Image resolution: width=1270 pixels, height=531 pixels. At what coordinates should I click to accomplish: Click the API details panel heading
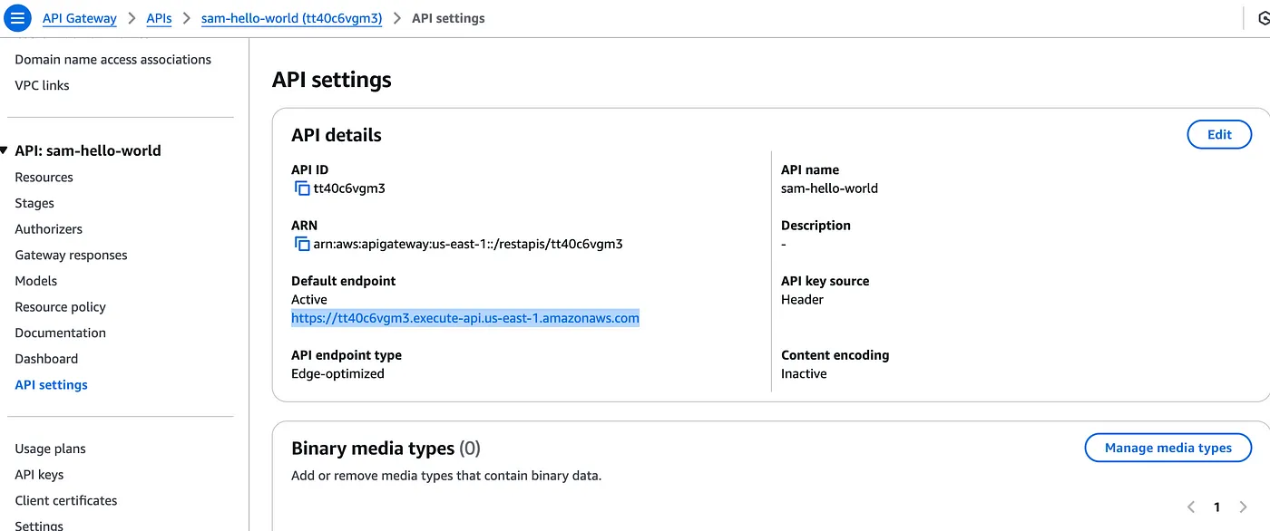click(x=337, y=135)
